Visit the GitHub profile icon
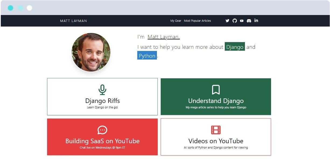330x166 pixels. [234, 21]
